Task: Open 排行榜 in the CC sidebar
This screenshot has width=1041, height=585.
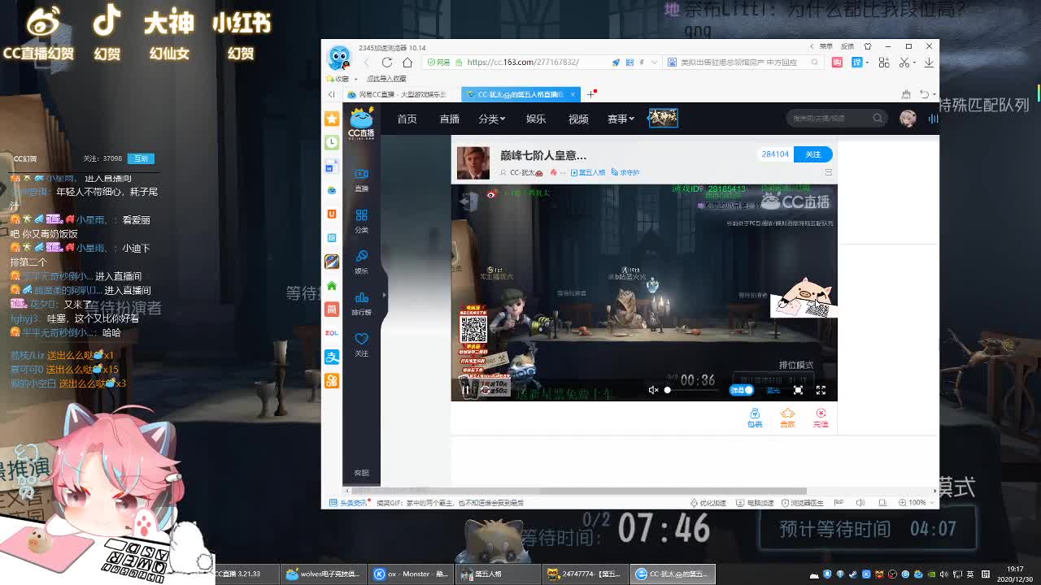Action: [x=362, y=303]
